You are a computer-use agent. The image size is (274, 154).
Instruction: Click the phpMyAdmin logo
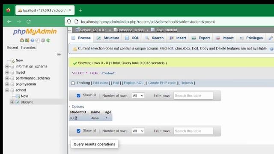35,32
